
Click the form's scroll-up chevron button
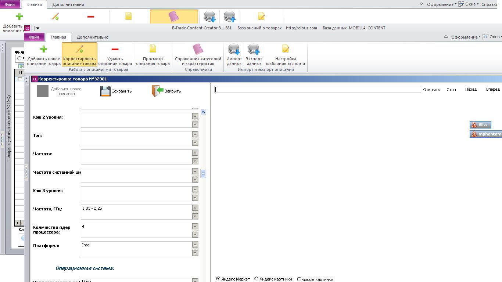(203, 112)
